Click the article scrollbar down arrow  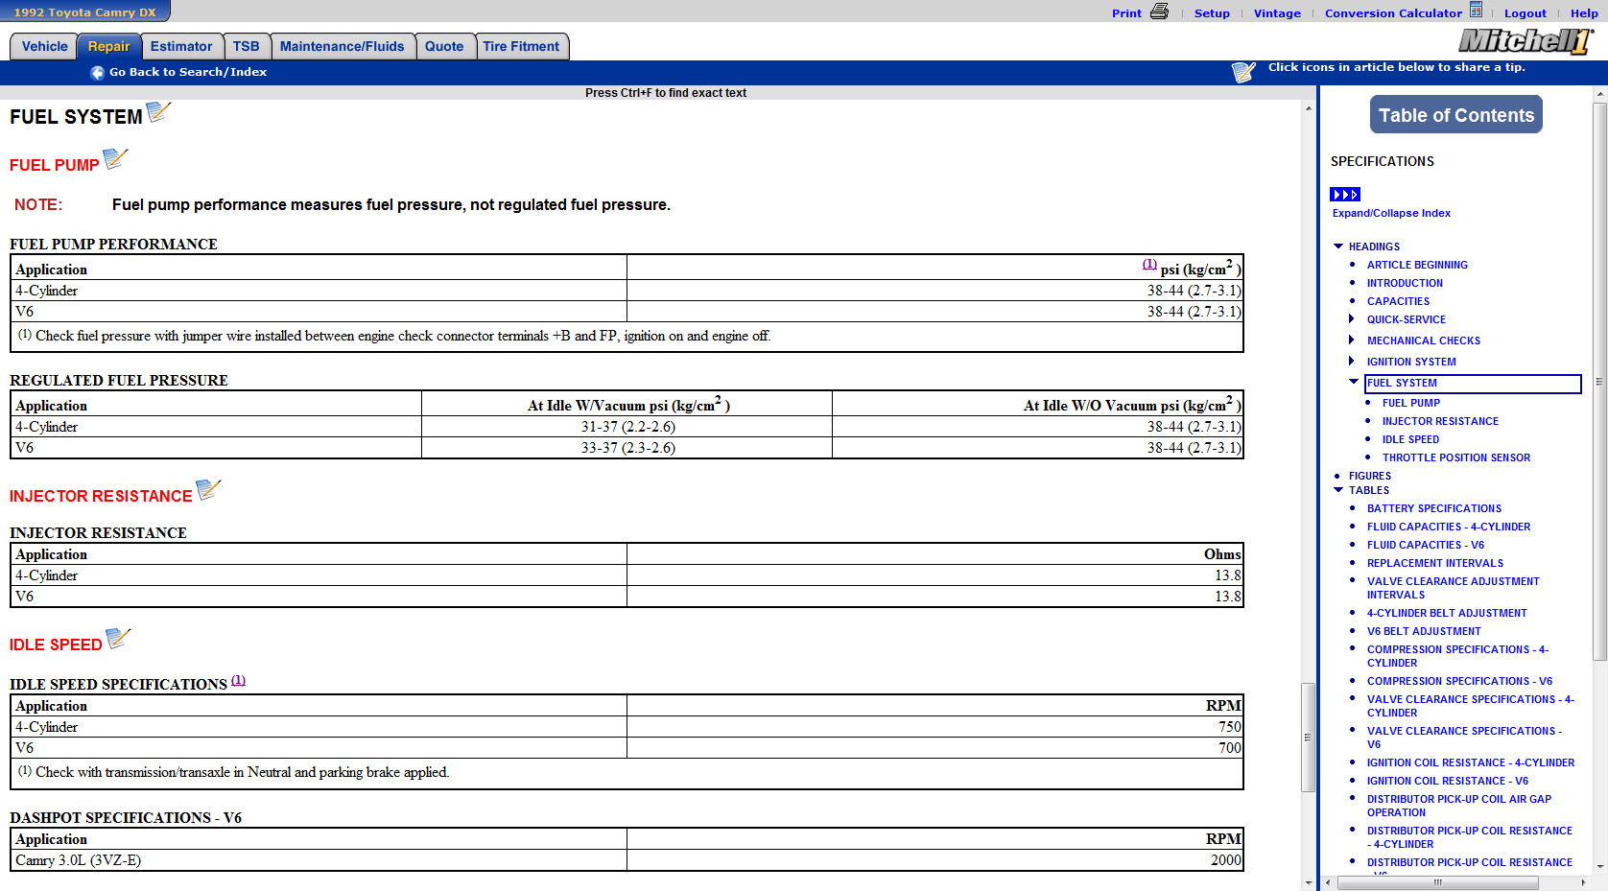(x=1309, y=882)
